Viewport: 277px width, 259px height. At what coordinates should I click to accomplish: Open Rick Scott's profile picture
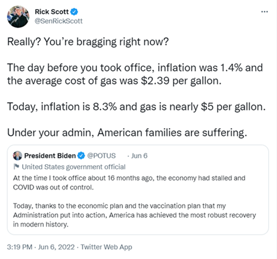coord(18,16)
